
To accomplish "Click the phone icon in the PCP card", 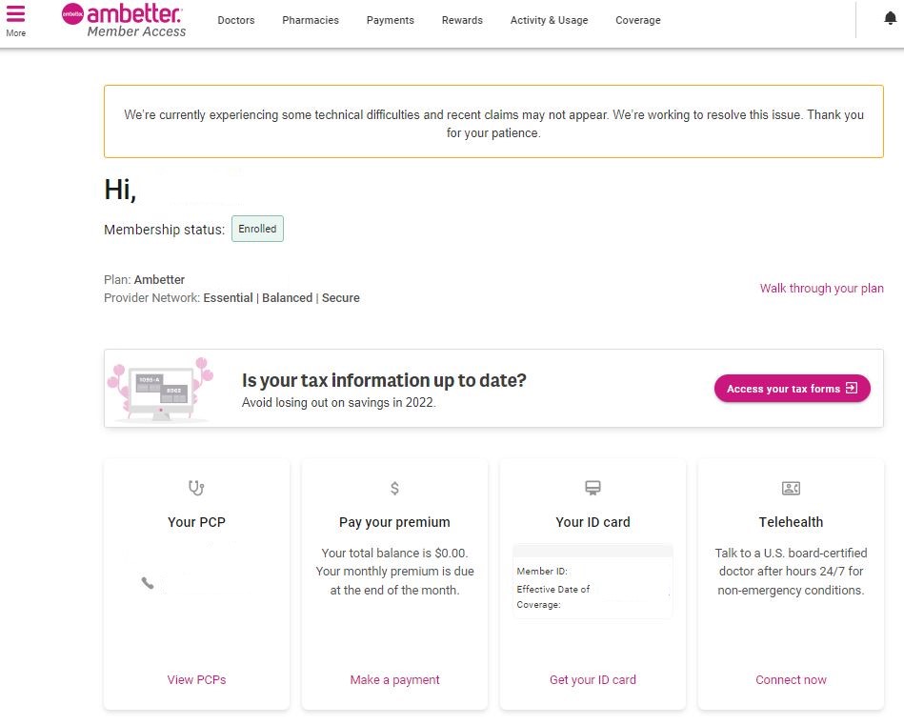I will point(148,582).
